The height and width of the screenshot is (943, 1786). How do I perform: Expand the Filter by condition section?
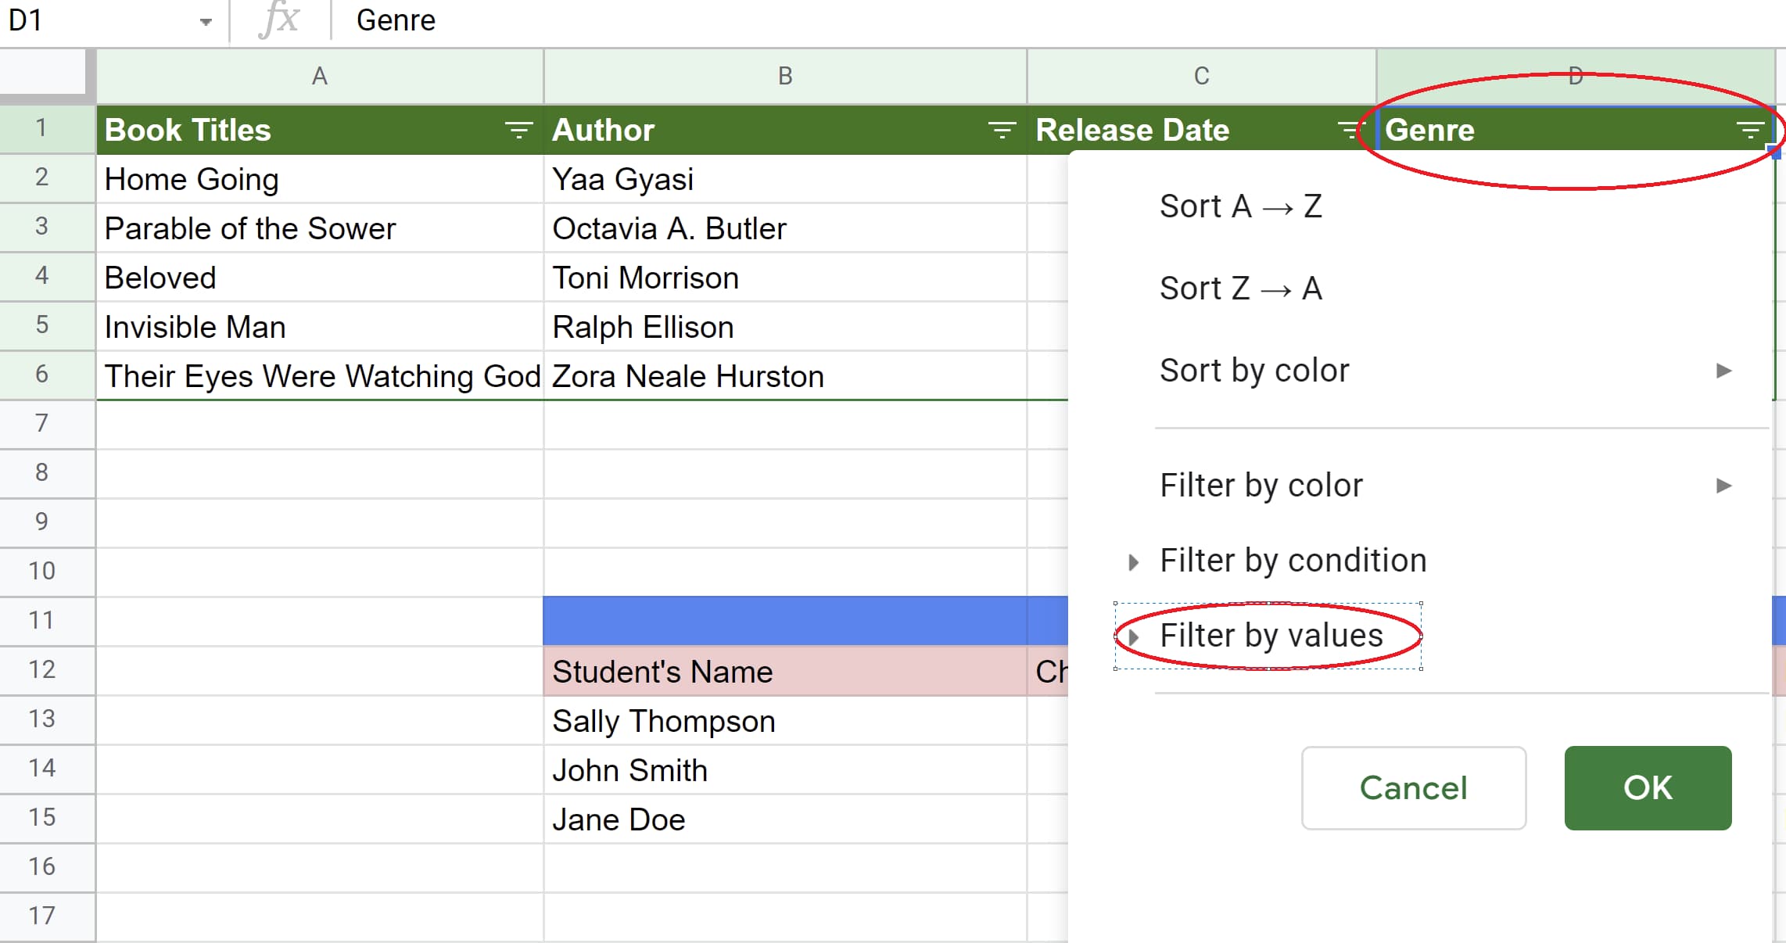[1134, 561]
